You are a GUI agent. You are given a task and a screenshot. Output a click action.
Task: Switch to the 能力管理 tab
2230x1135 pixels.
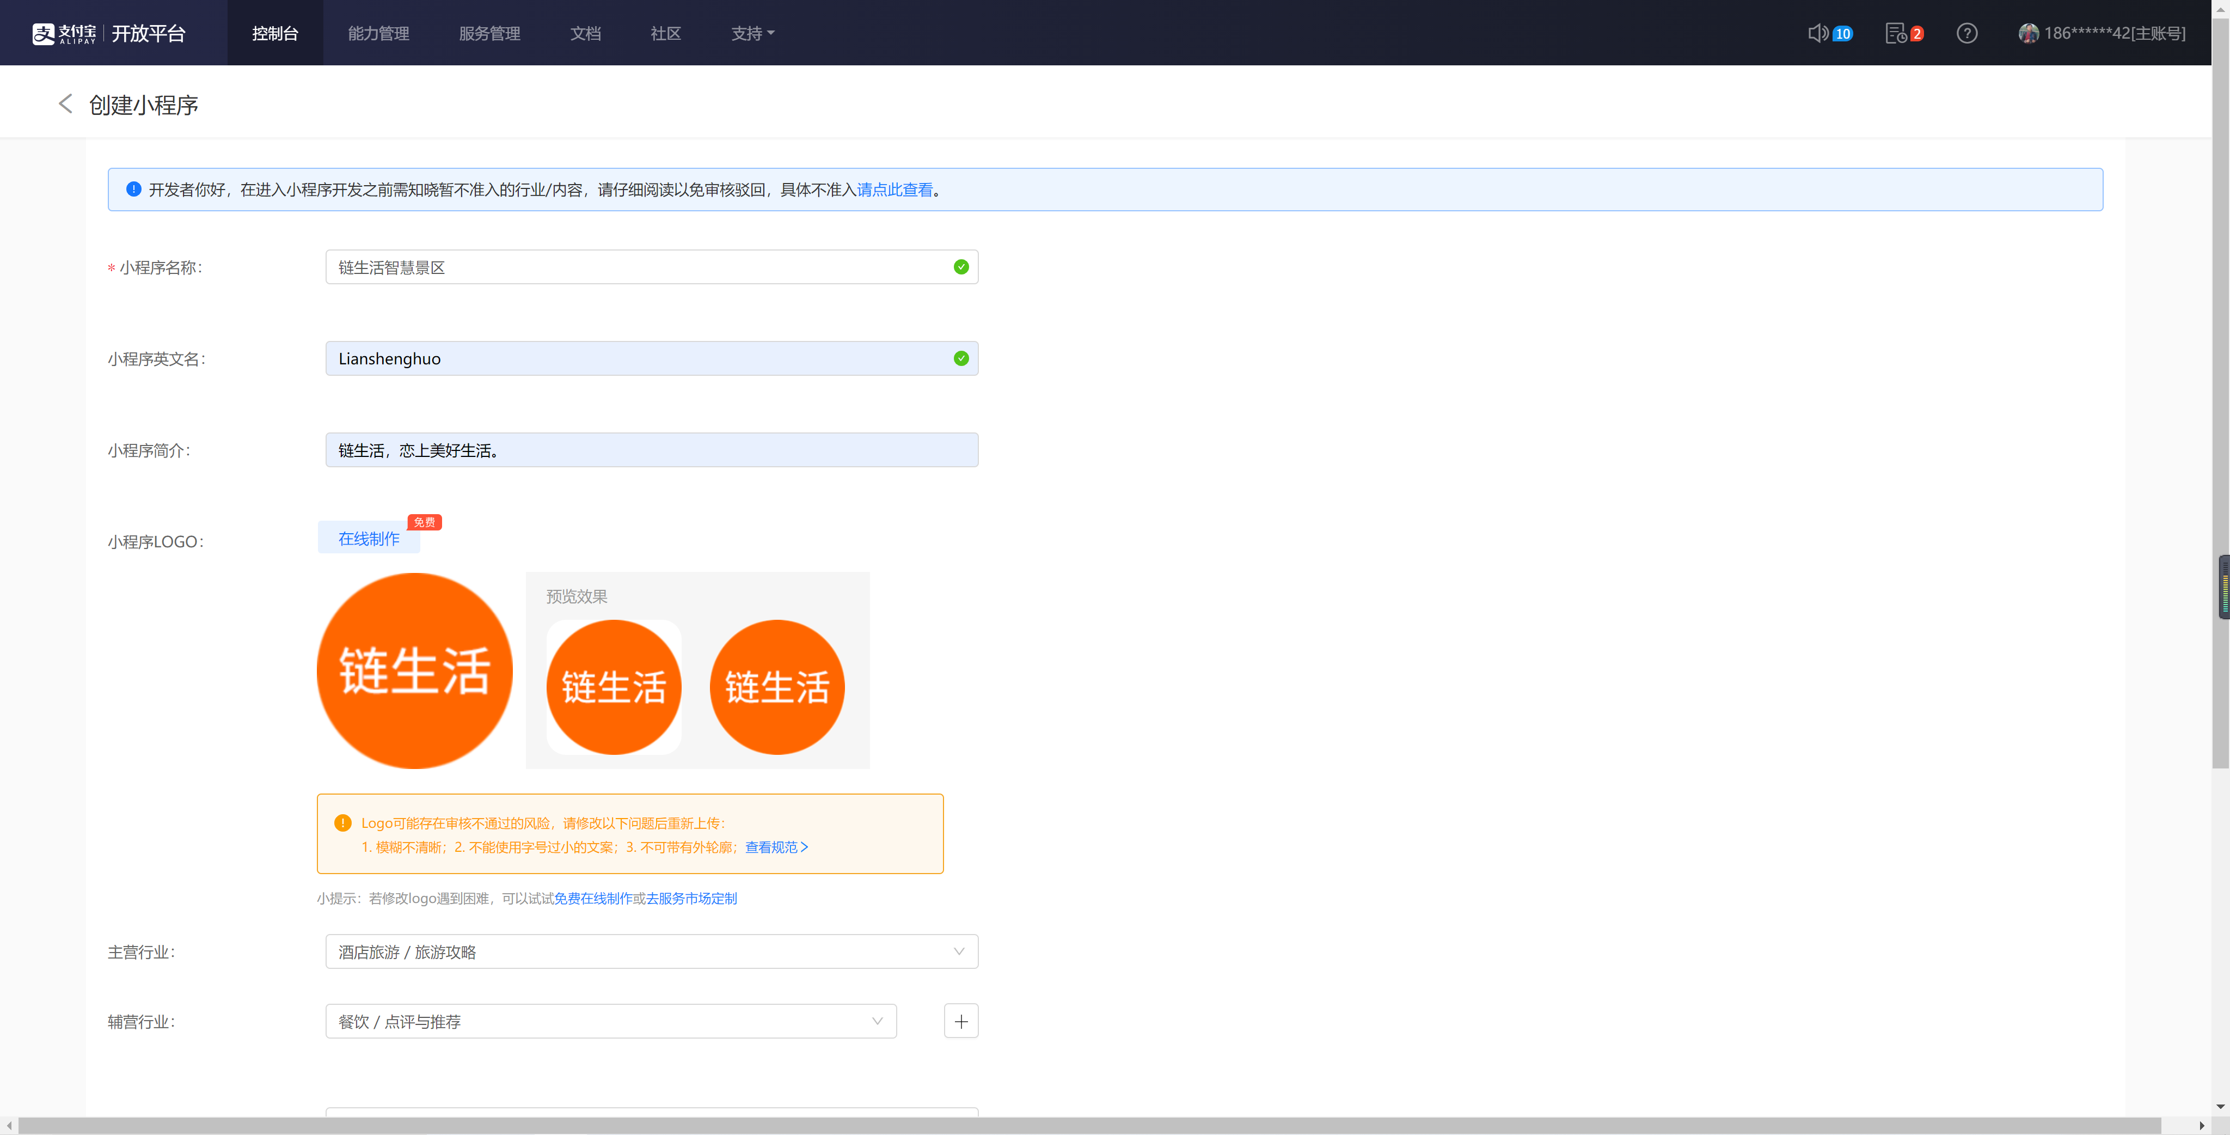[378, 33]
